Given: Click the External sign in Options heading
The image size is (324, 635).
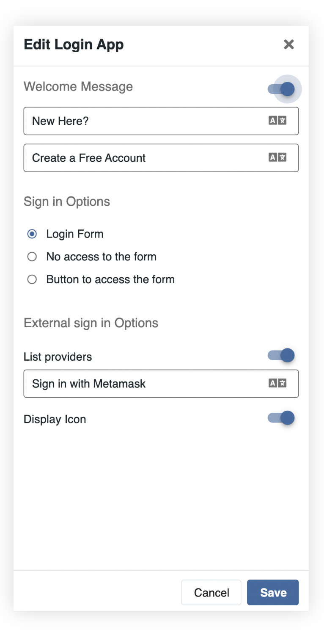Looking at the screenshot, I should click(x=91, y=323).
